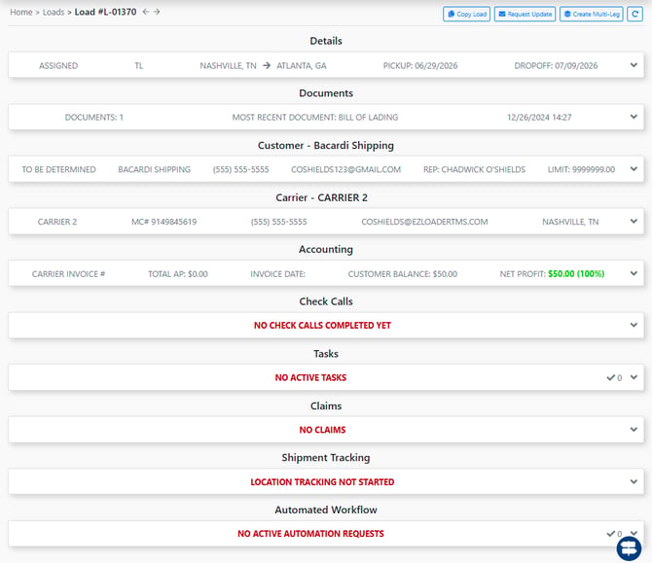Click NO ACTIVE TASKS message
The height and width of the screenshot is (563, 652).
click(310, 377)
